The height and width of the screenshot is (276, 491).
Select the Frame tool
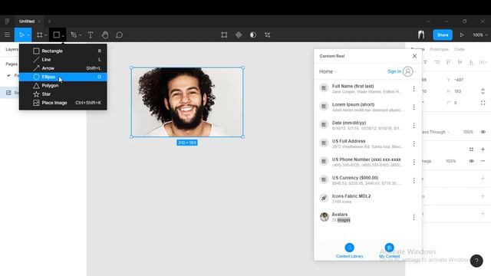click(39, 34)
